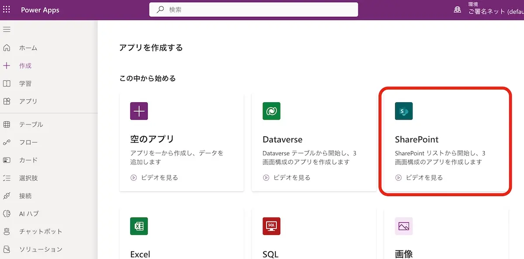Image resolution: width=524 pixels, height=259 pixels.
Task: Open the environment picker icon
Action: tap(457, 10)
